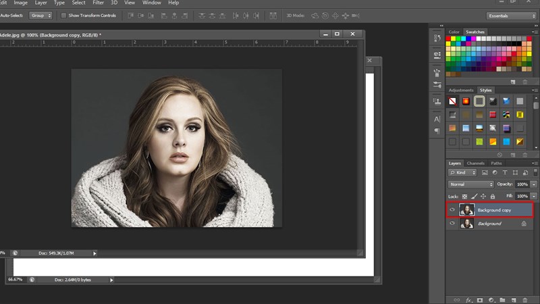Screen dimensions: 540x304
Task: Create new style in Styles panel
Action: point(513,155)
